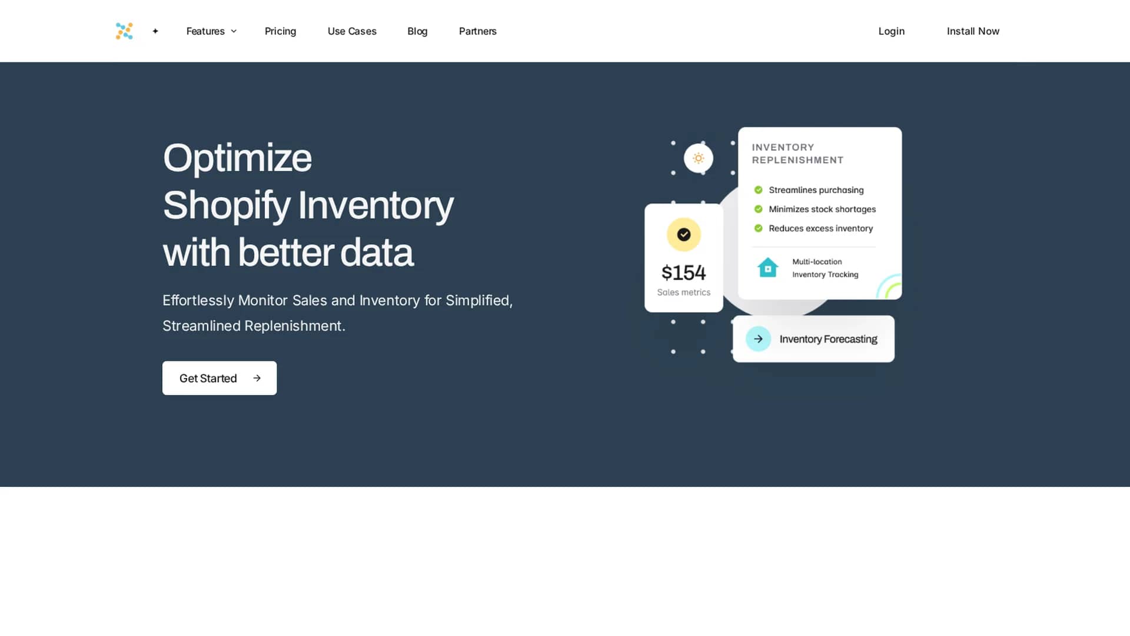Click the colorful dotted site logo
This screenshot has height=636, width=1130.
[x=124, y=31]
